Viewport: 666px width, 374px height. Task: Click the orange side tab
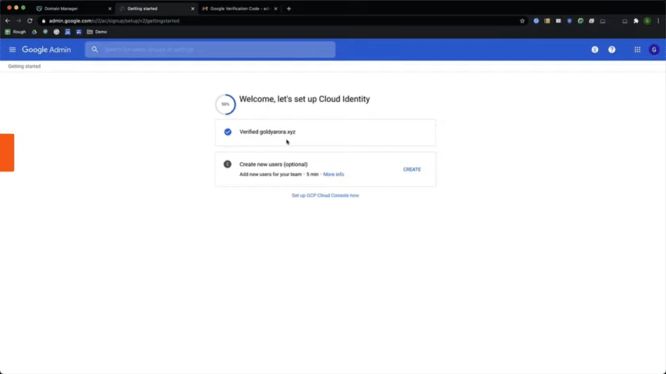(x=7, y=153)
